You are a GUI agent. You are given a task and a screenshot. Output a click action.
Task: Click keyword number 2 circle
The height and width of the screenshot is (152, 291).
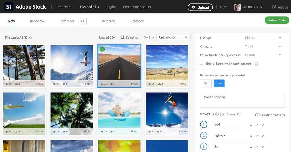pos(204,136)
